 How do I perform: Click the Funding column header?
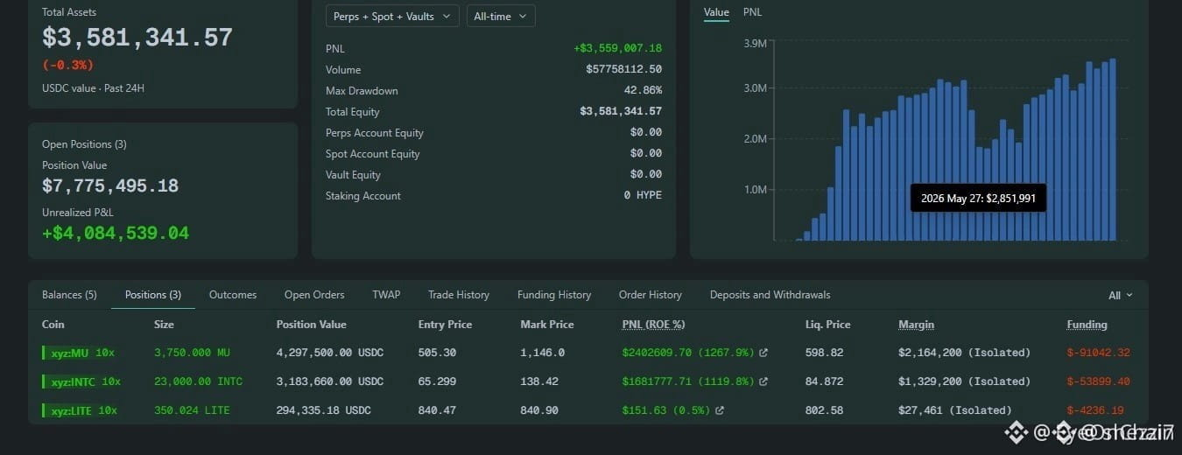pyautogui.click(x=1087, y=325)
